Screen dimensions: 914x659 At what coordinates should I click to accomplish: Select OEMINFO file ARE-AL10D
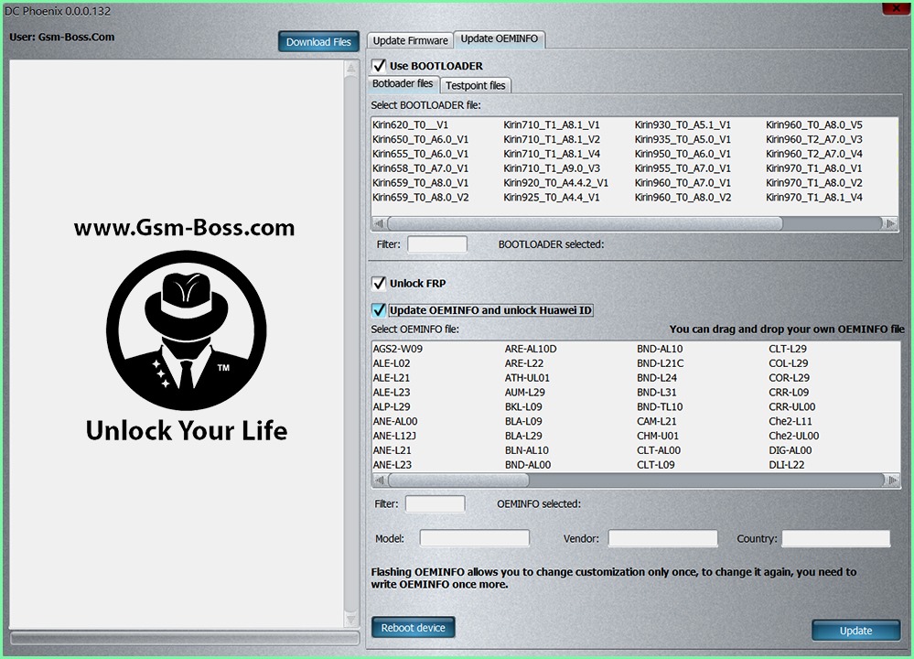531,349
